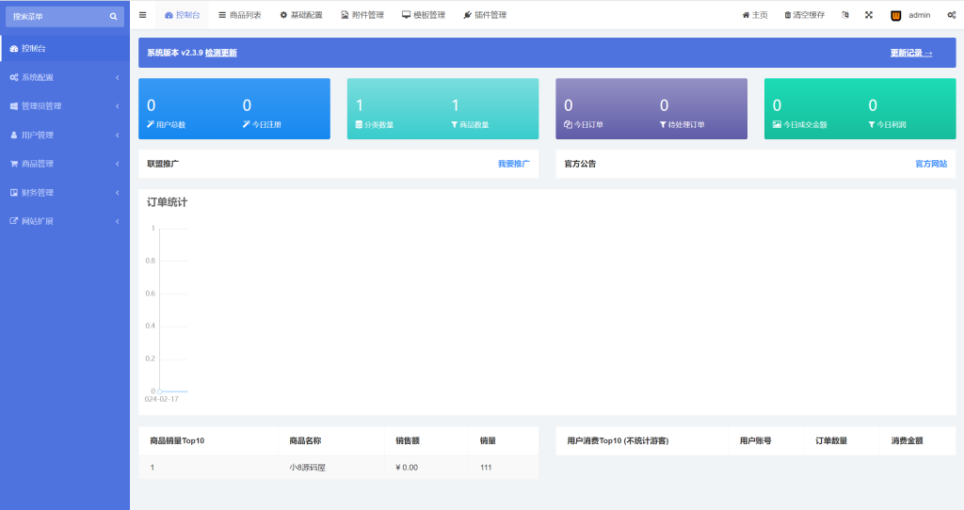Expand the 商品管理 menu via its chevron

tap(118, 164)
